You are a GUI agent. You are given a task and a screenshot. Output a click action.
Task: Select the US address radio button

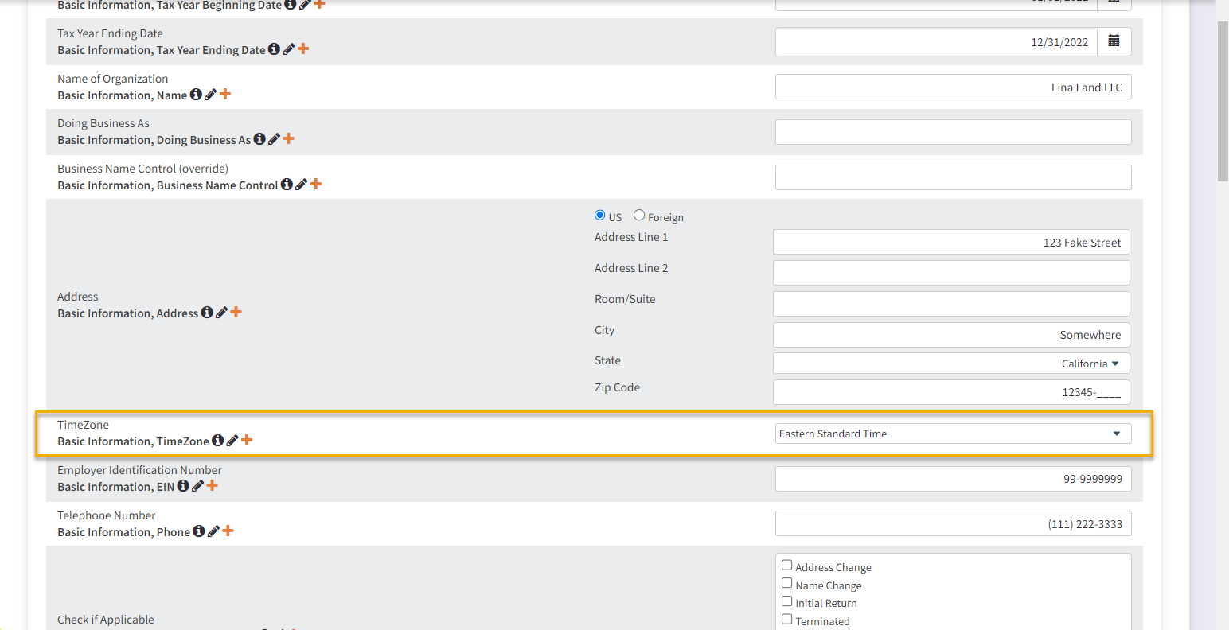pyautogui.click(x=600, y=216)
